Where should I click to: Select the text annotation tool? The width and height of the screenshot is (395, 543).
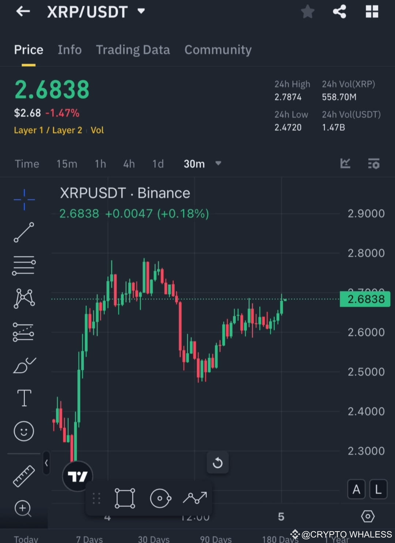[24, 398]
